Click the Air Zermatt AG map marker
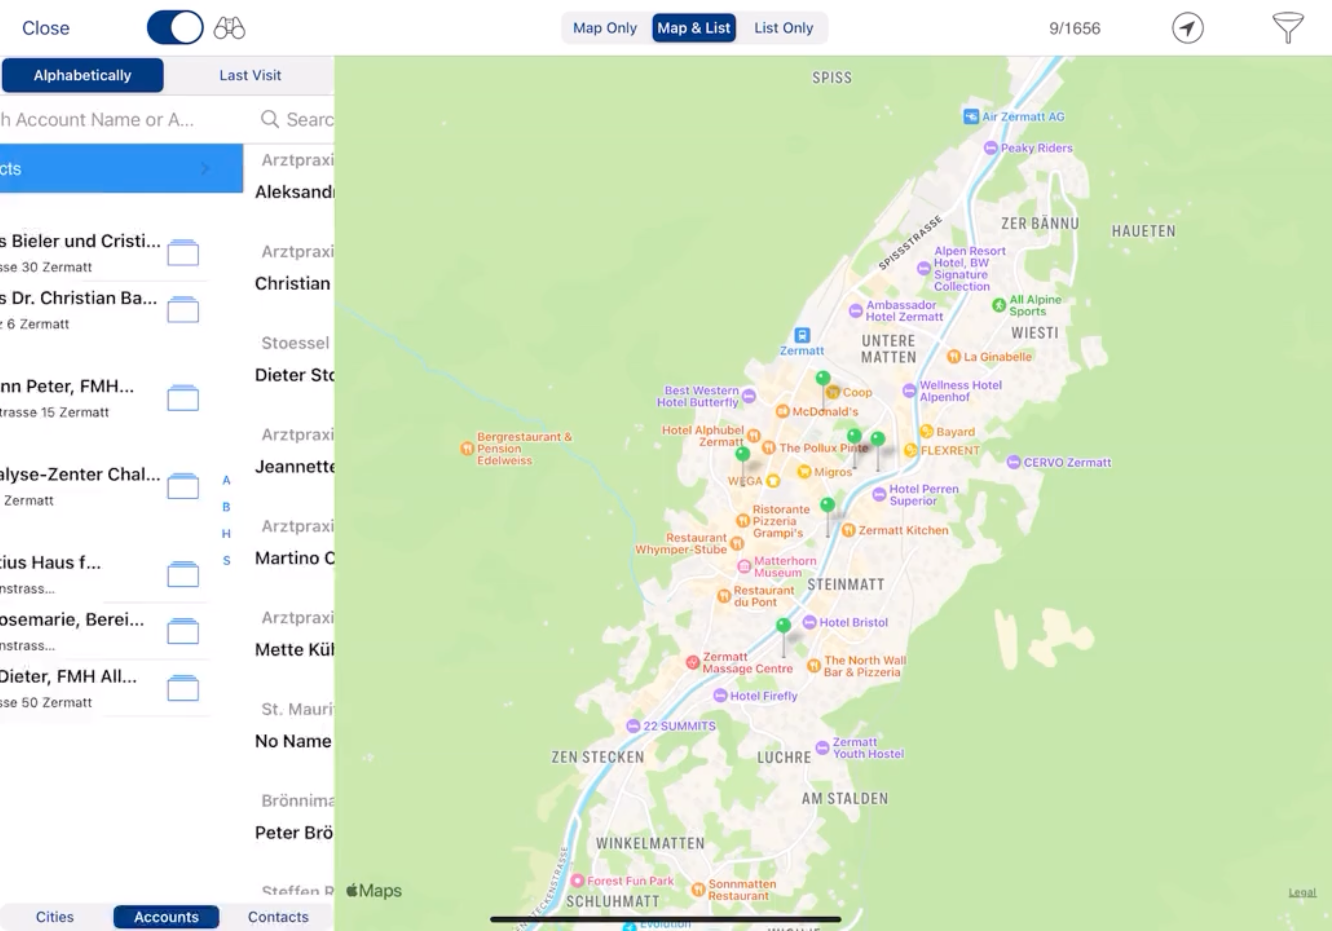1332x931 pixels. [970, 117]
